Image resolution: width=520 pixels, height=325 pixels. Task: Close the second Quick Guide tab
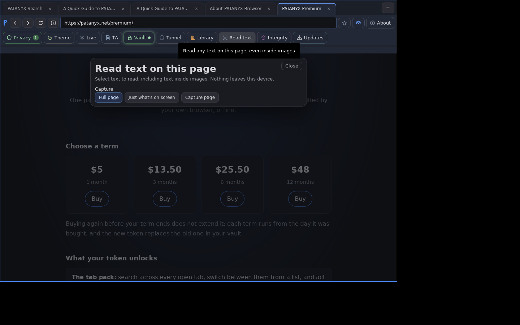coord(196,9)
